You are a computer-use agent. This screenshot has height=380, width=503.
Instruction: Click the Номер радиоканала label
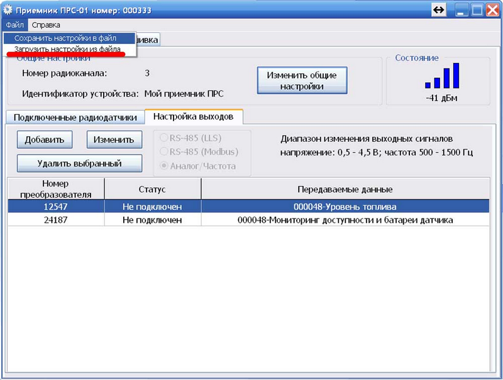click(65, 73)
